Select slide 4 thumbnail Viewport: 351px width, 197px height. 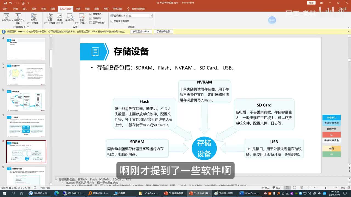pos(26,49)
